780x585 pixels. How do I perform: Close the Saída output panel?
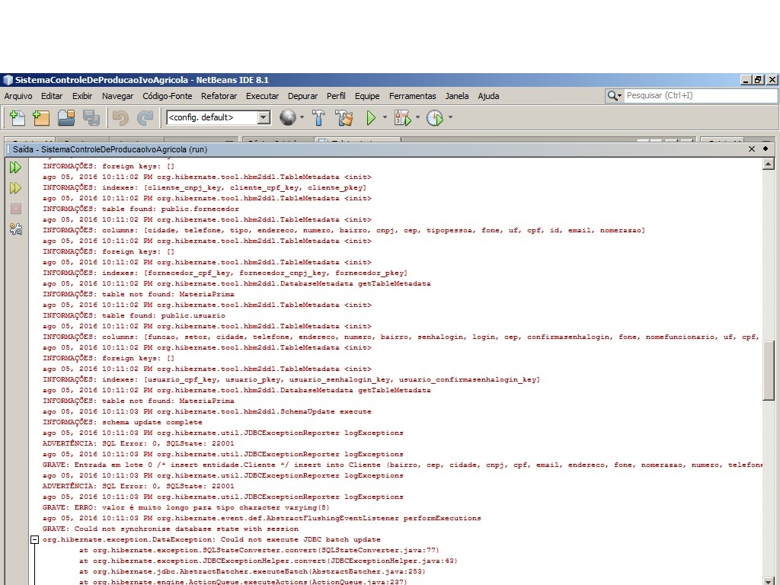point(752,149)
